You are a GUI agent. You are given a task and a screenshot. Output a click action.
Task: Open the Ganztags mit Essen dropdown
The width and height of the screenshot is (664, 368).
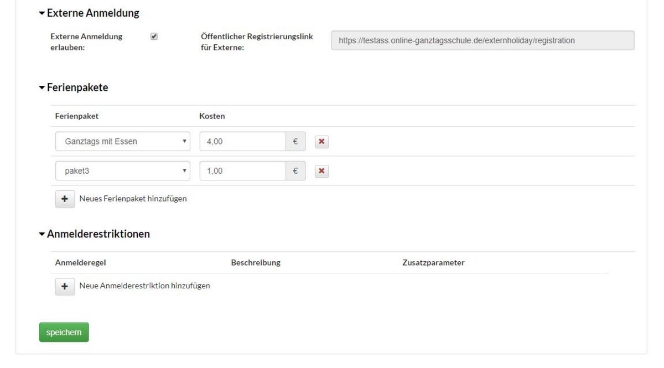point(123,142)
